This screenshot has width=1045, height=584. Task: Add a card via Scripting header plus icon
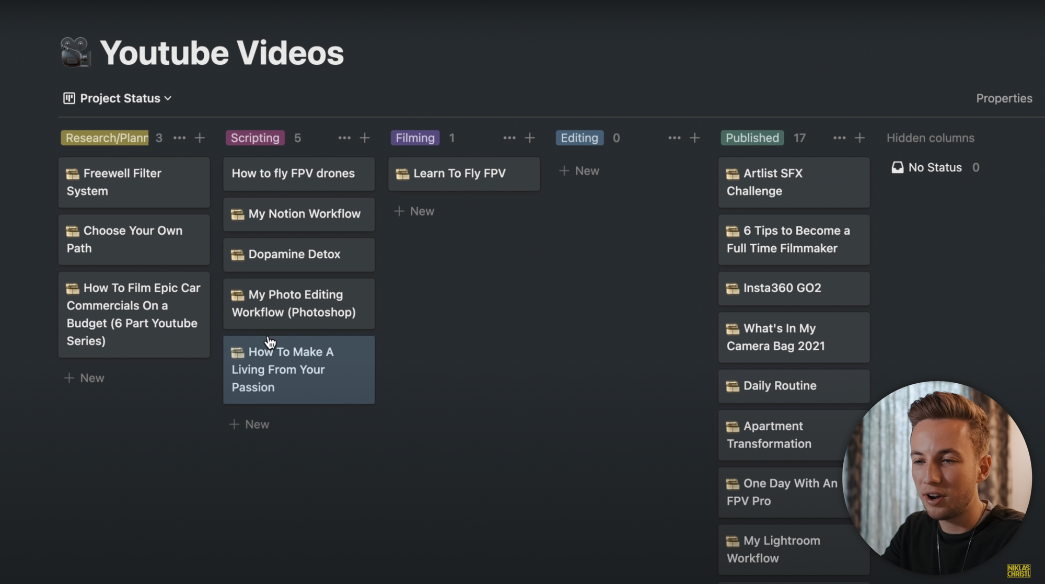tap(365, 138)
